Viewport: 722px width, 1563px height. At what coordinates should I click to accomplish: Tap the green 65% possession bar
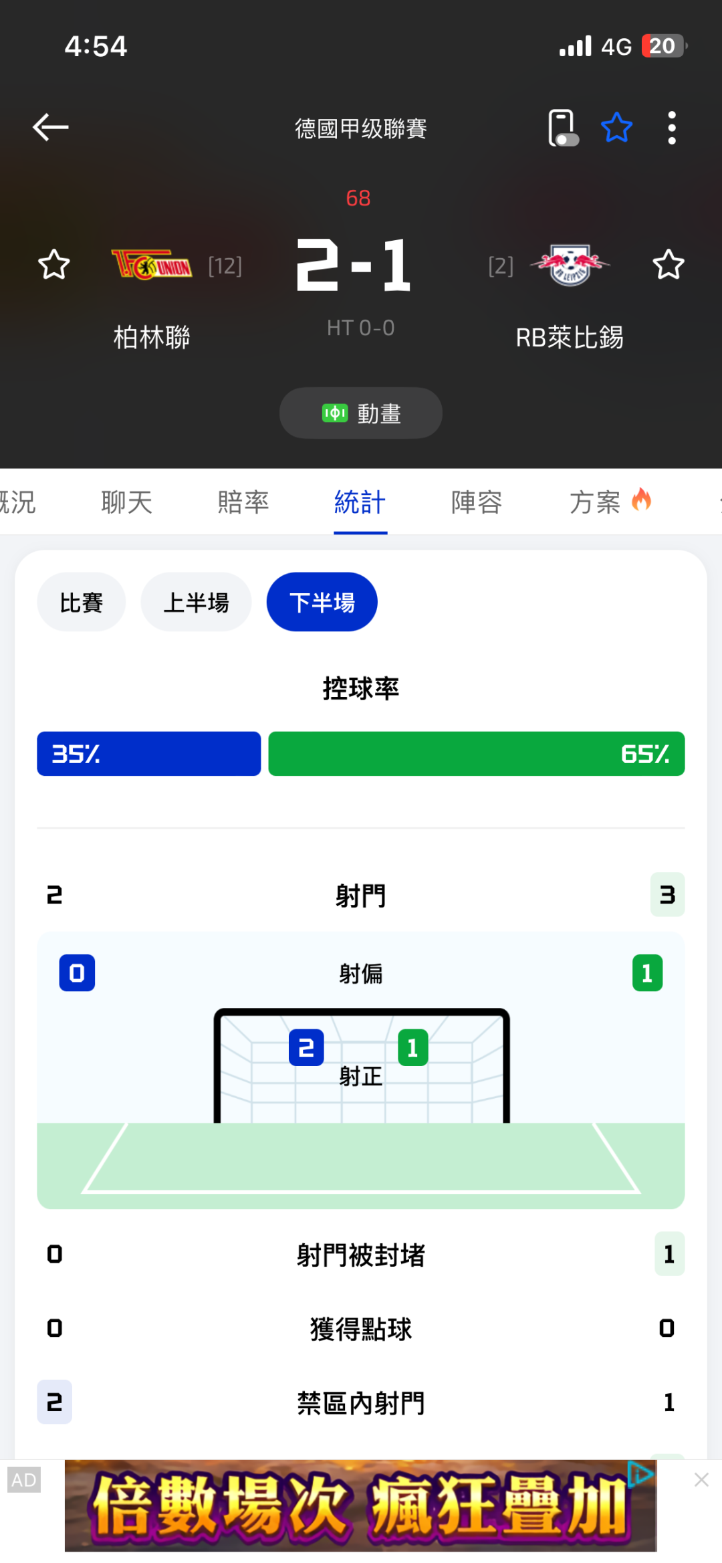(476, 754)
